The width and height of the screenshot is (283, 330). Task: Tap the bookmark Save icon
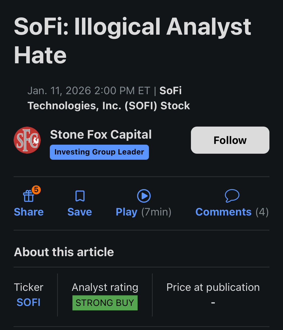coord(80,196)
